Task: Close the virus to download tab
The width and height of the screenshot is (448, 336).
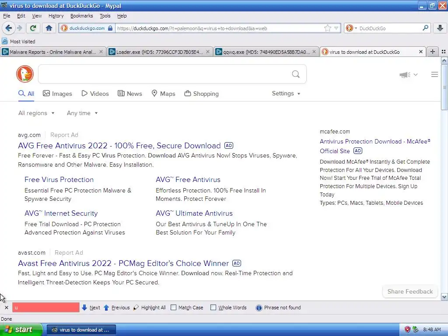Action: [420, 52]
